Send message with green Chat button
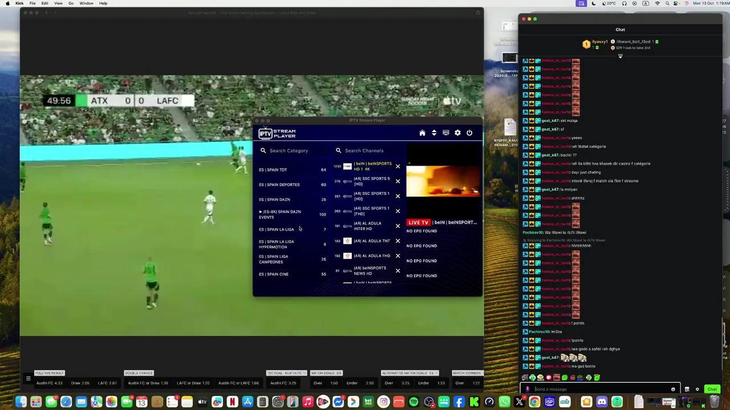Viewport: 730px width, 410px height. tap(712, 389)
